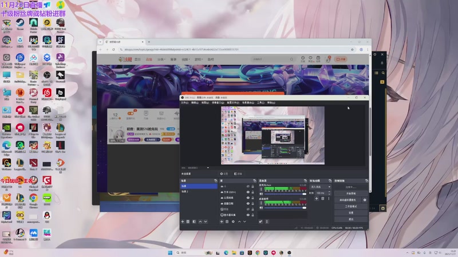Expand 游戏 dropdown in Douyu nav
Screen dimensions: 458x257
point(198,59)
